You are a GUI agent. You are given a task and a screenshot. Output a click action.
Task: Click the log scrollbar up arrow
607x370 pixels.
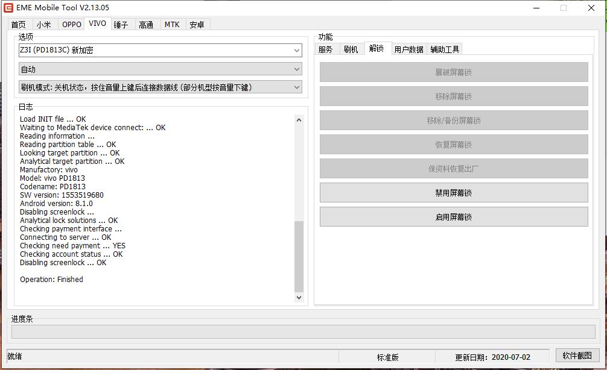[299, 120]
